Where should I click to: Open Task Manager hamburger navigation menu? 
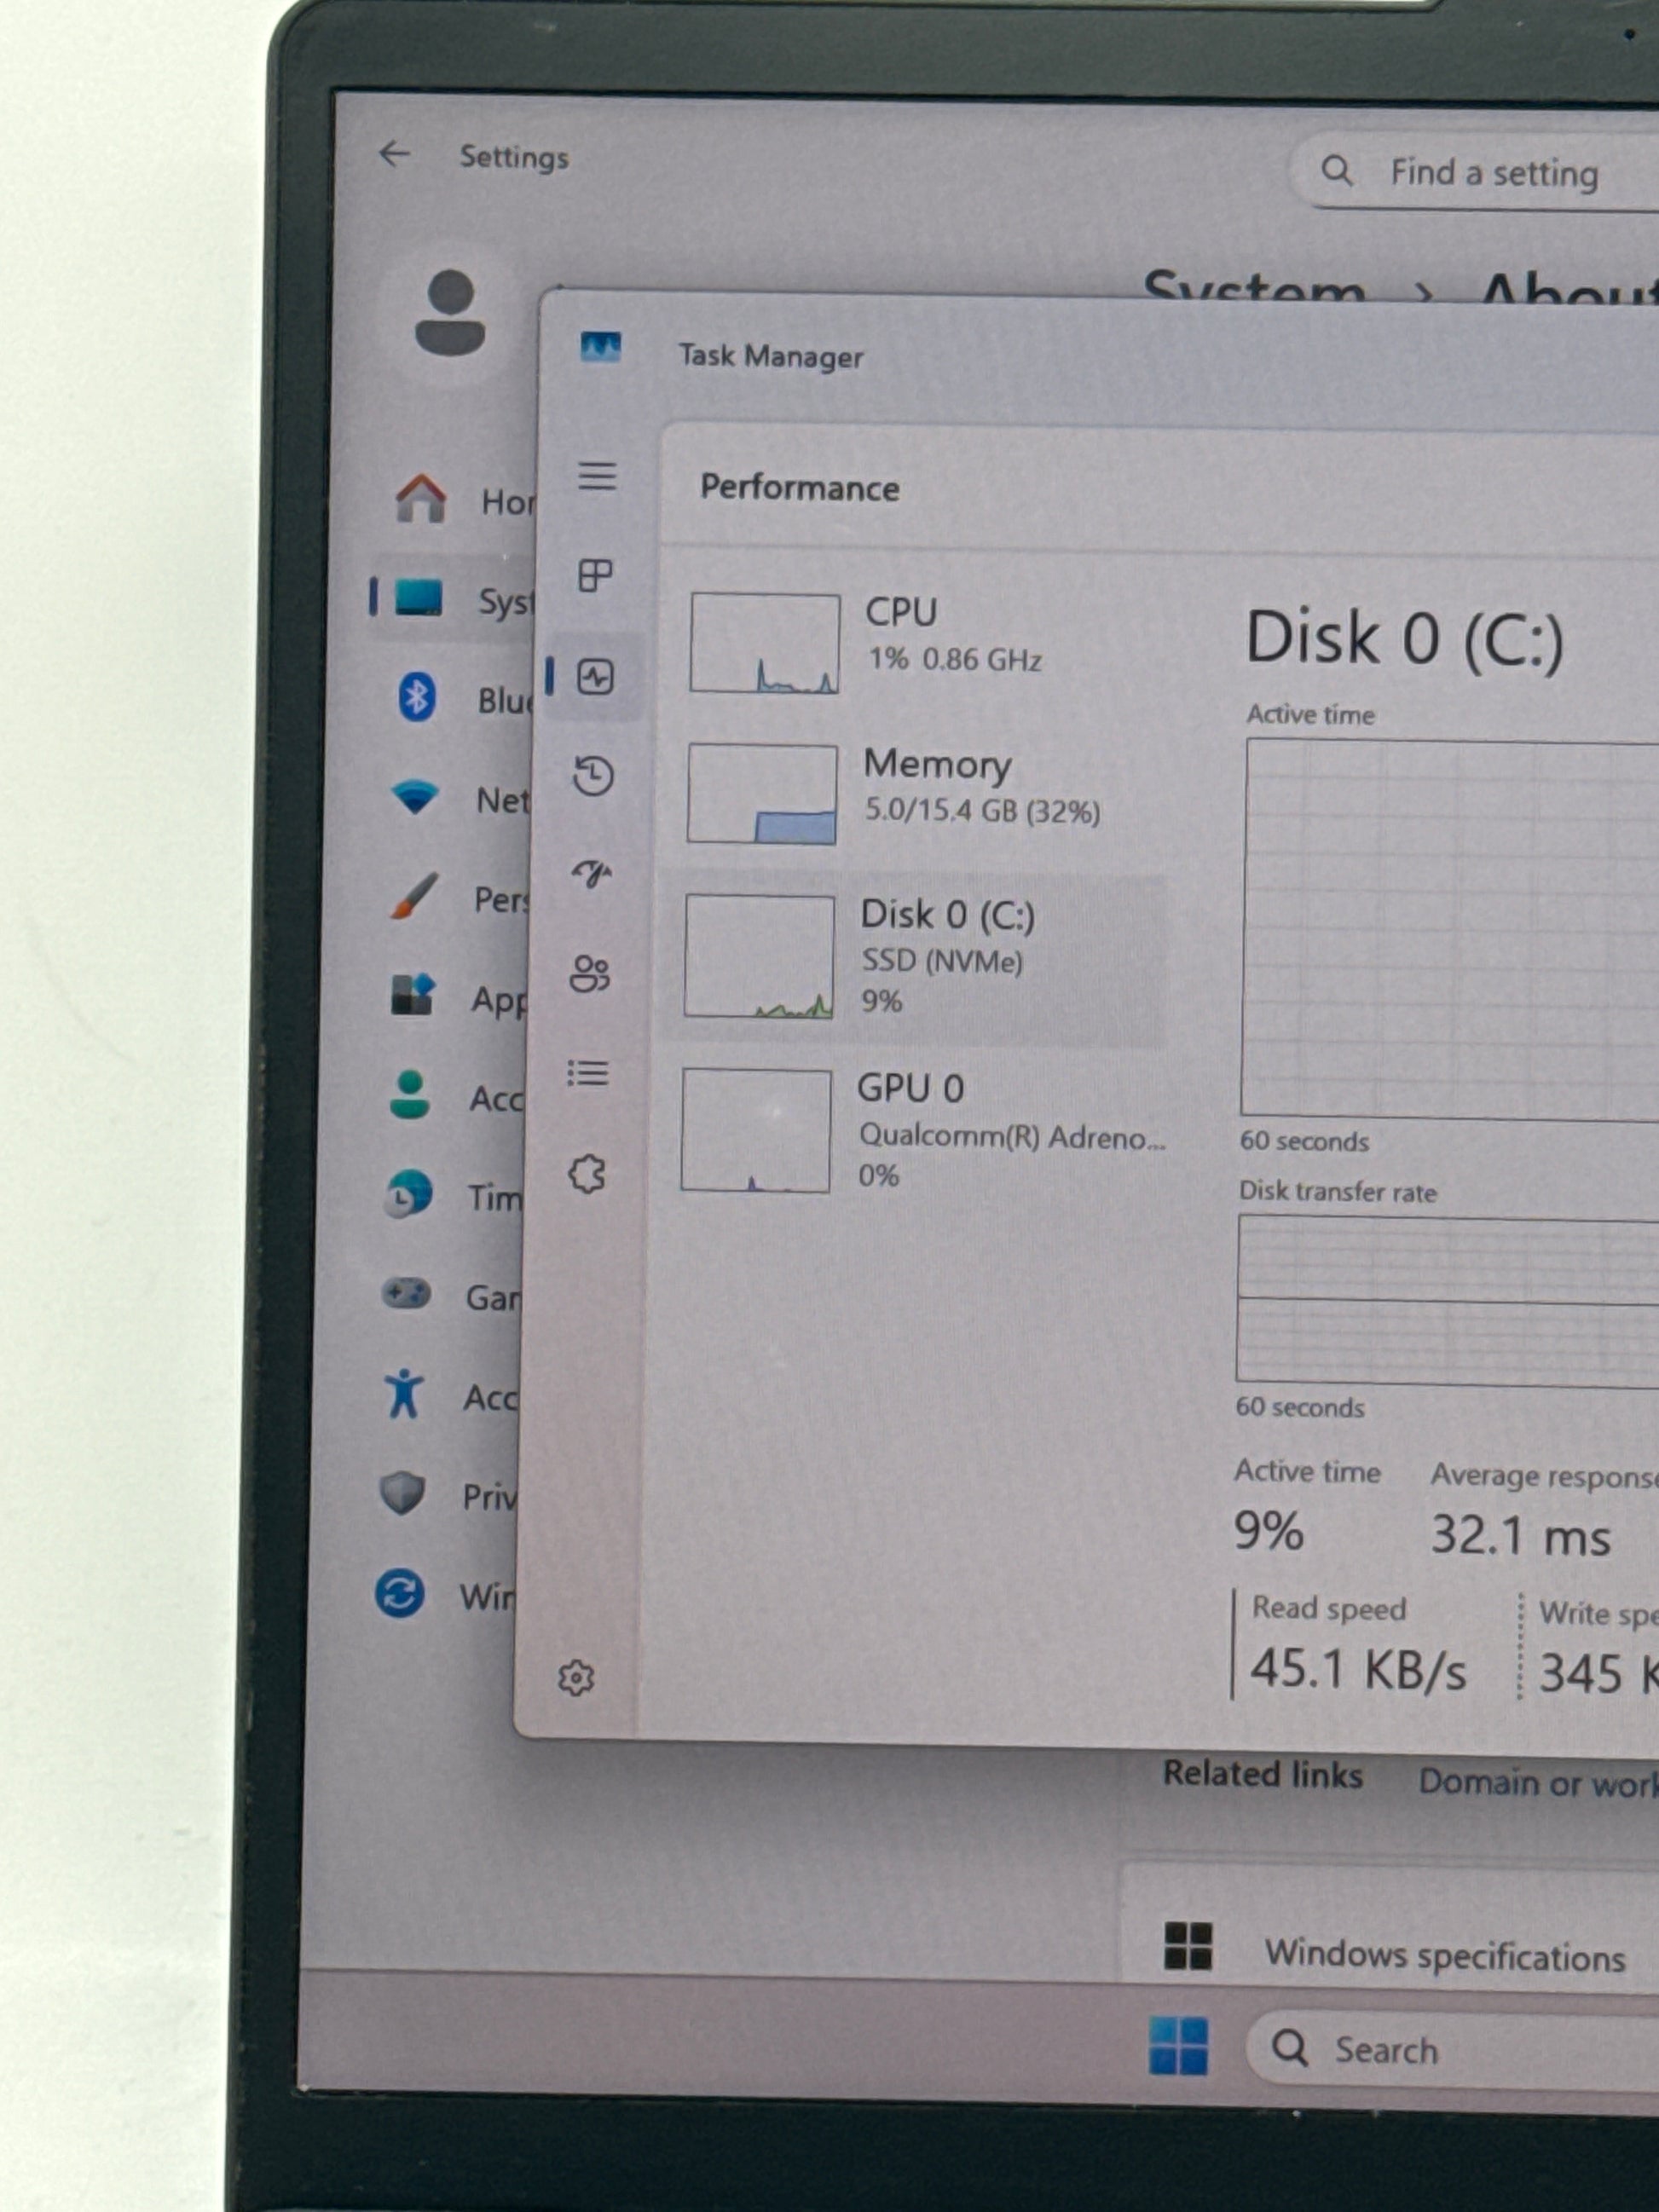tap(597, 476)
